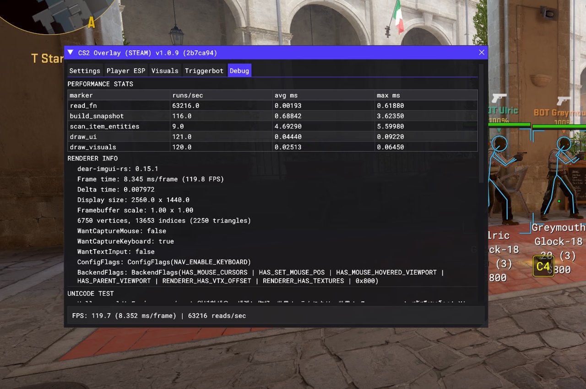Click the 'WantCaptureKeyboard: true' line
The image size is (586, 389).
pos(125,241)
